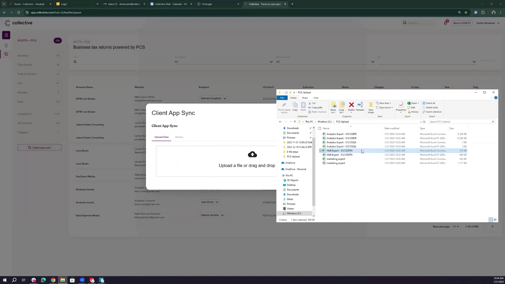Switch to large icons view toggle
Viewport: 505px width, 284px height.
[495, 220]
